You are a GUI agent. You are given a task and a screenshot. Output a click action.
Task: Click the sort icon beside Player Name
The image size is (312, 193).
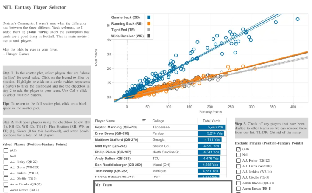click(x=144, y=121)
